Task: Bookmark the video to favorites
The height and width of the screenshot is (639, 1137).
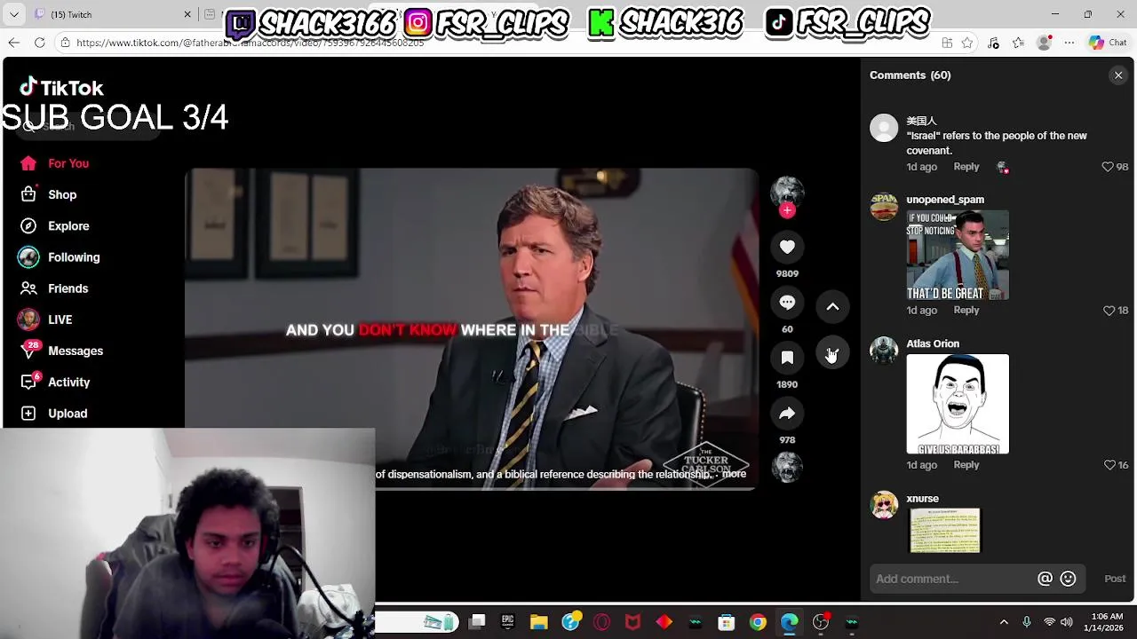Action: (787, 358)
